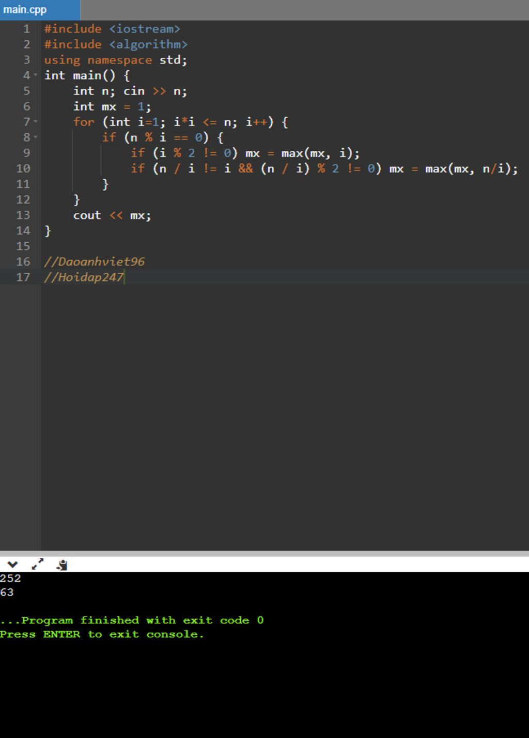Click the '//Hoidap247' comment
The height and width of the screenshot is (738, 529).
point(84,277)
